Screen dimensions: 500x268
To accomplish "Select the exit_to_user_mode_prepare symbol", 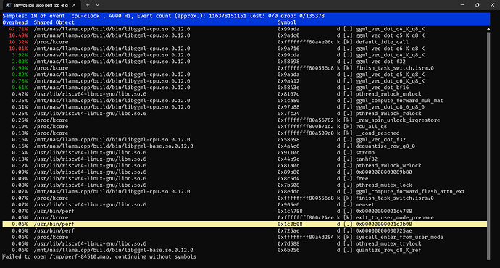I will coord(394,217).
